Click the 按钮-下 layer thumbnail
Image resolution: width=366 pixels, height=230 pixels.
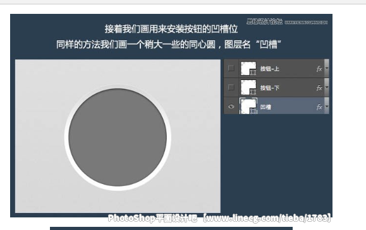click(x=248, y=88)
